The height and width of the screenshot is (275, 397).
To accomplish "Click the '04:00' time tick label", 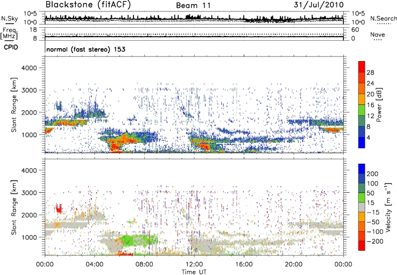I will point(94,265).
